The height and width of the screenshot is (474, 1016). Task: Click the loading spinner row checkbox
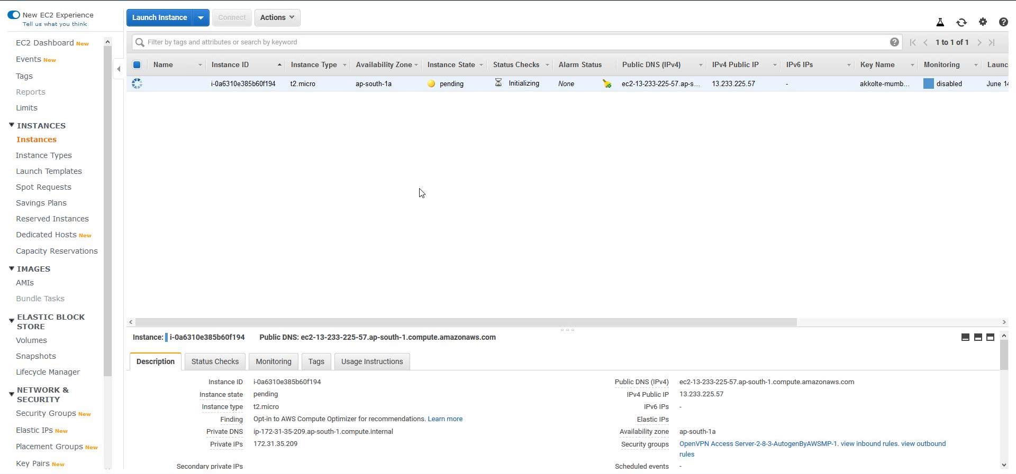(x=137, y=83)
